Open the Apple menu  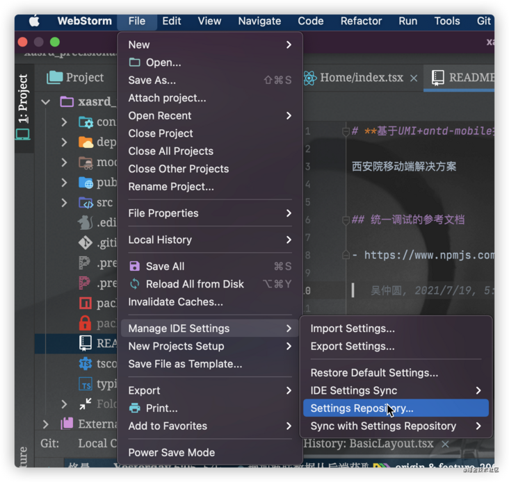pyautogui.click(x=34, y=21)
